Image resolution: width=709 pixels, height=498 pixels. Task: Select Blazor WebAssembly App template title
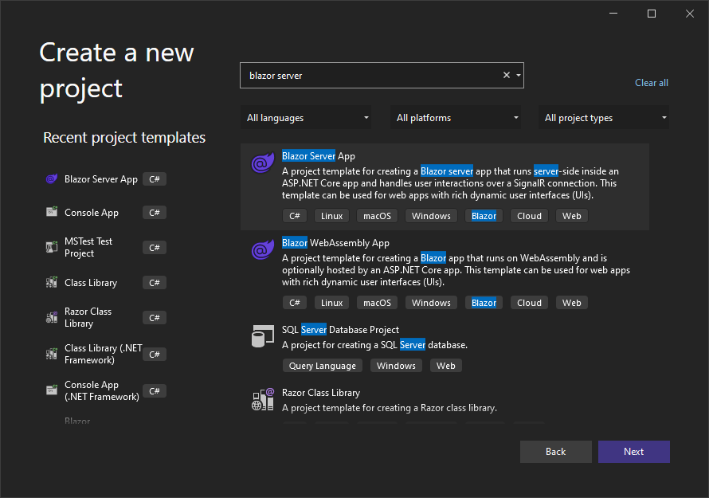click(335, 243)
